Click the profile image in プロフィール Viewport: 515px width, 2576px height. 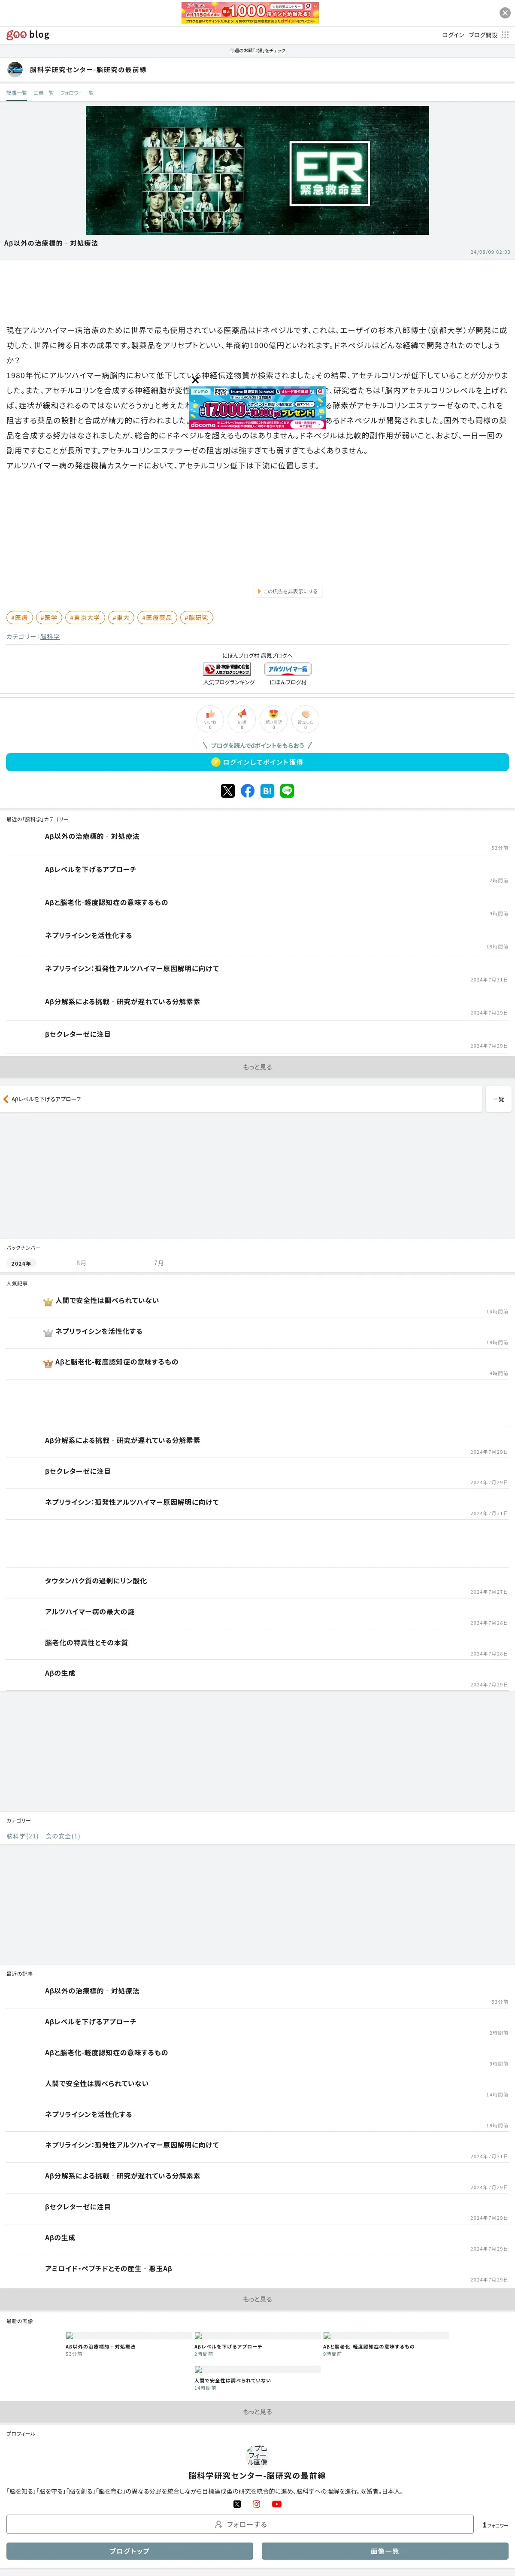tap(257, 2455)
